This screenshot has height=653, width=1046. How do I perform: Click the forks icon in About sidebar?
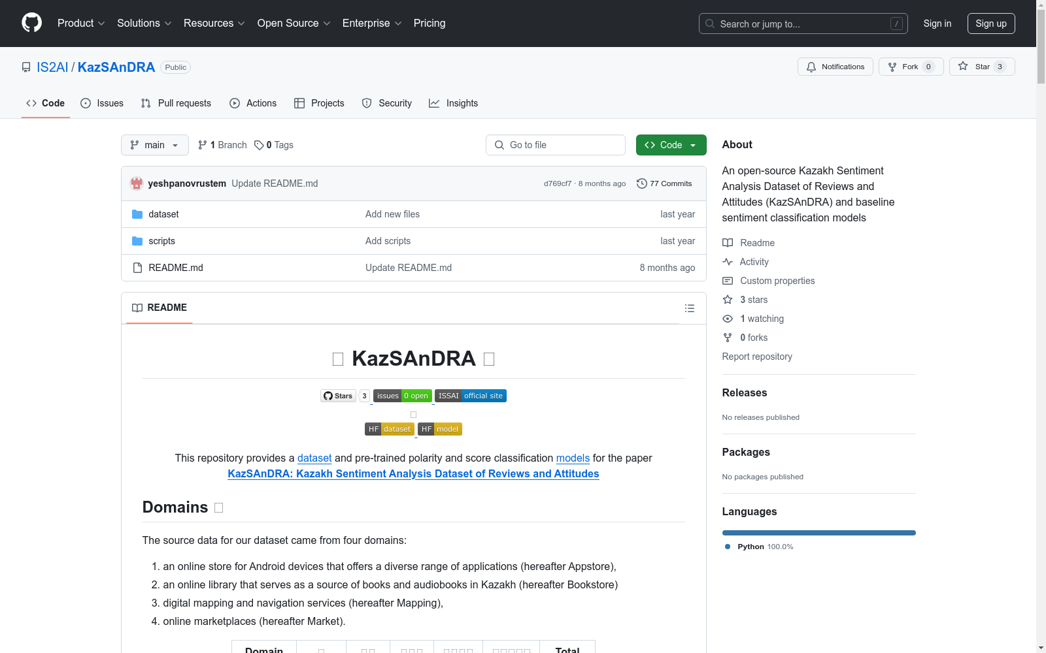point(728,338)
